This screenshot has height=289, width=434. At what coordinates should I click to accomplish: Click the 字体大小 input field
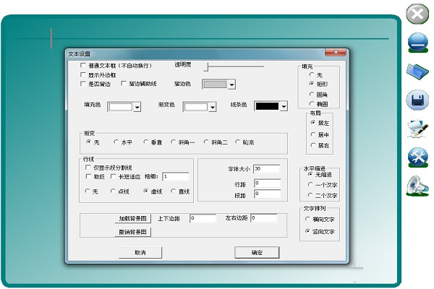tap(266, 168)
